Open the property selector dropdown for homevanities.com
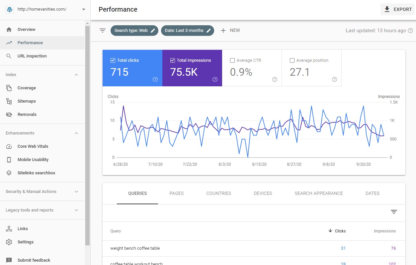 pos(83,9)
